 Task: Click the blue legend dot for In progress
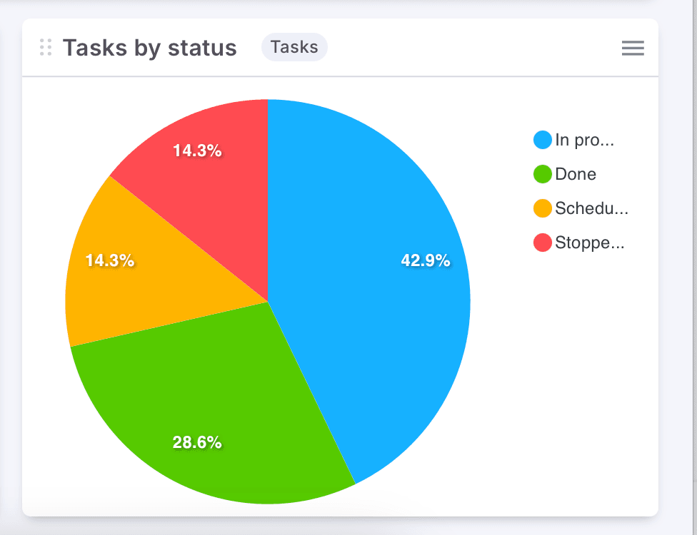(x=543, y=140)
